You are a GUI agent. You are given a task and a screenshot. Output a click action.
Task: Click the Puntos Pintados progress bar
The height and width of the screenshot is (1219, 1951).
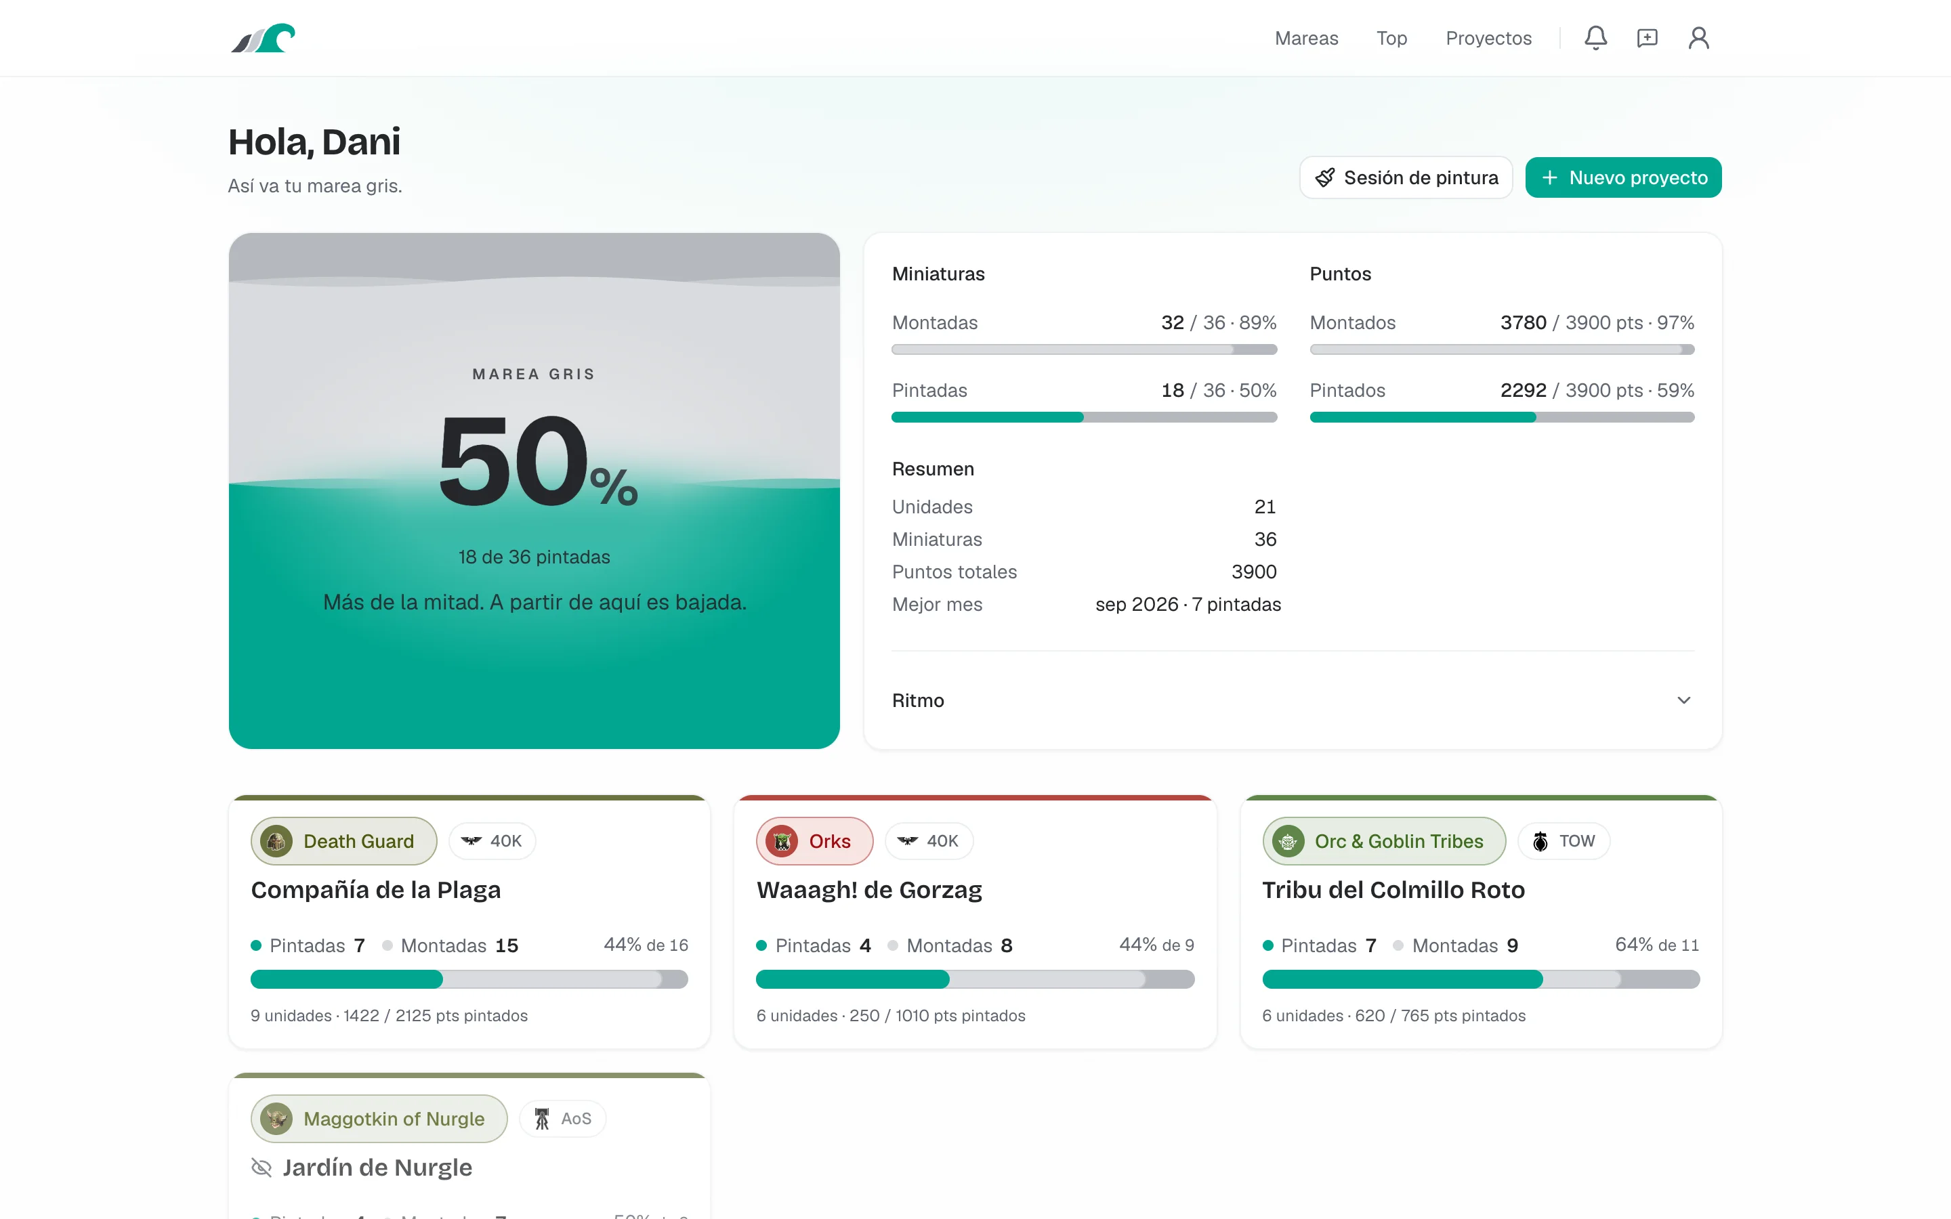pos(1502,416)
